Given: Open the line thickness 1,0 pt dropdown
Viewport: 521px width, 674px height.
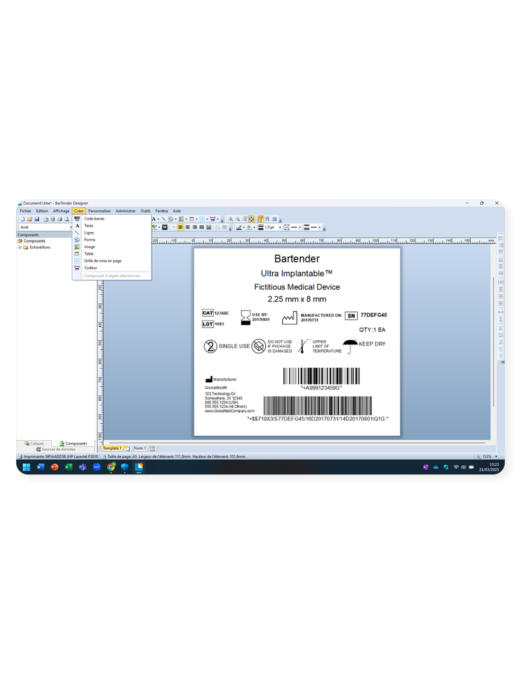Looking at the screenshot, I should (x=280, y=228).
